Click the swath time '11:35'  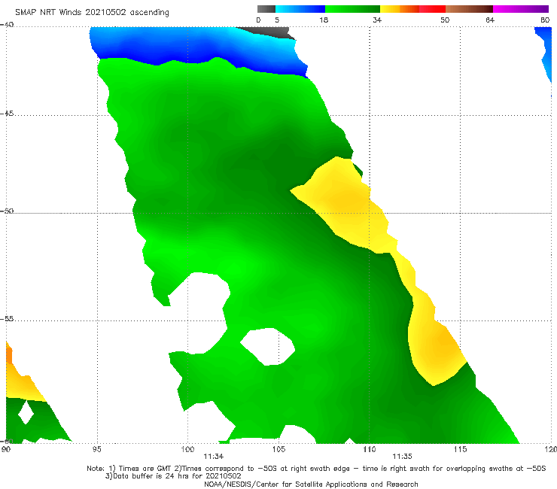(402, 457)
